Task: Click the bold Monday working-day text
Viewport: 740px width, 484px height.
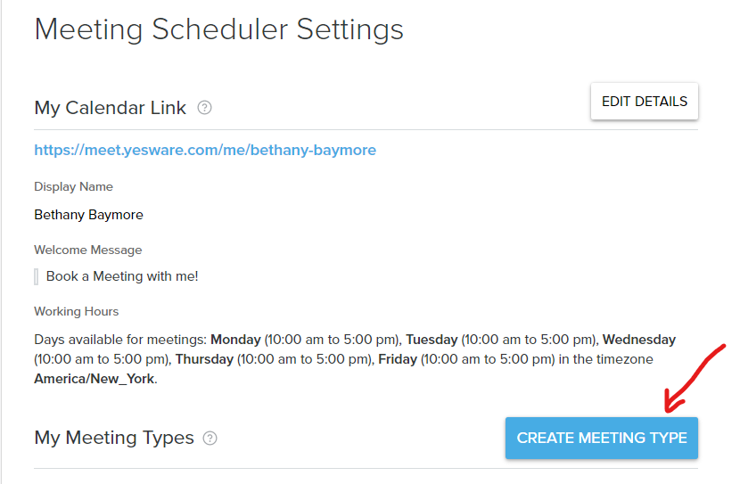Action: point(235,340)
